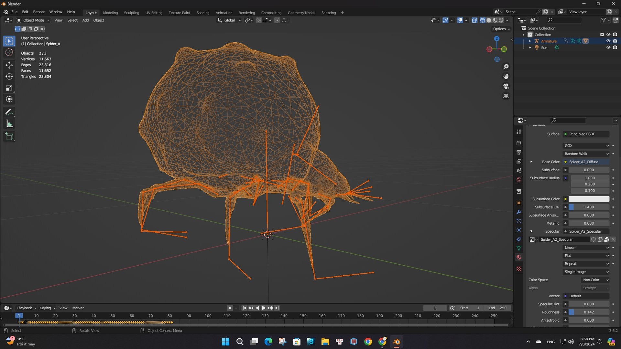Image resolution: width=621 pixels, height=349 pixels.
Task: Toggle show gizmos
Action: pos(445,20)
